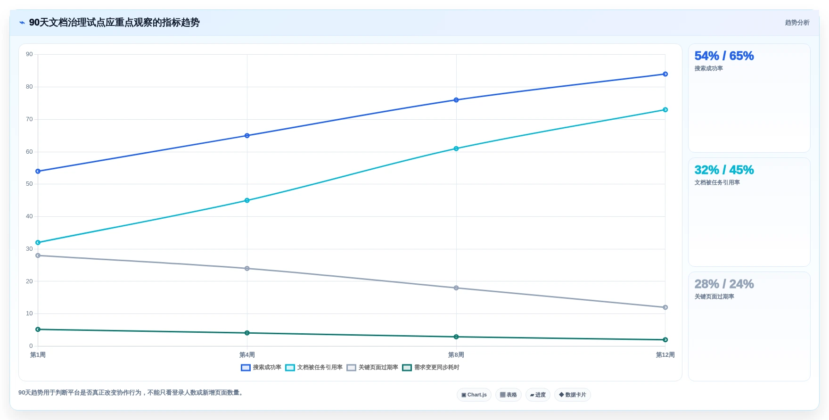The width and height of the screenshot is (829, 420).
Task: Click 需求变更同步耗时 point at 第12周
Action: 665,340
